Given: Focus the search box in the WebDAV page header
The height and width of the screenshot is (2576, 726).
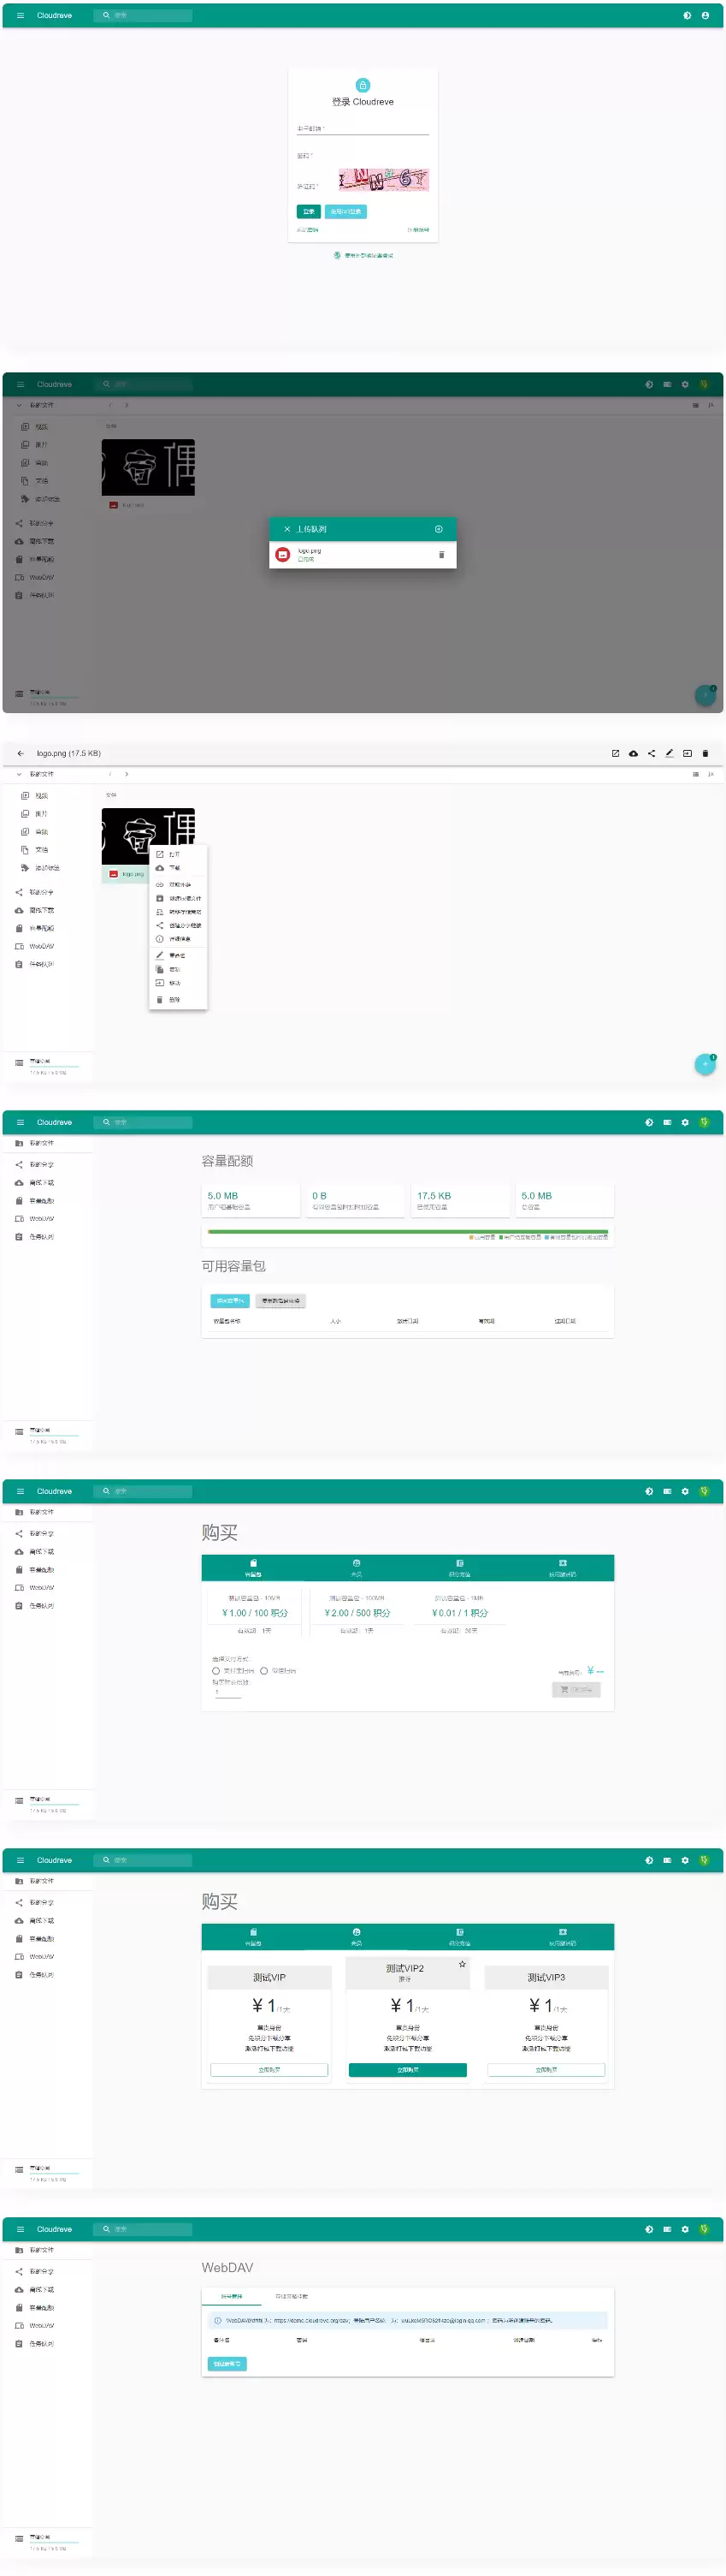Looking at the screenshot, I should 144,2229.
